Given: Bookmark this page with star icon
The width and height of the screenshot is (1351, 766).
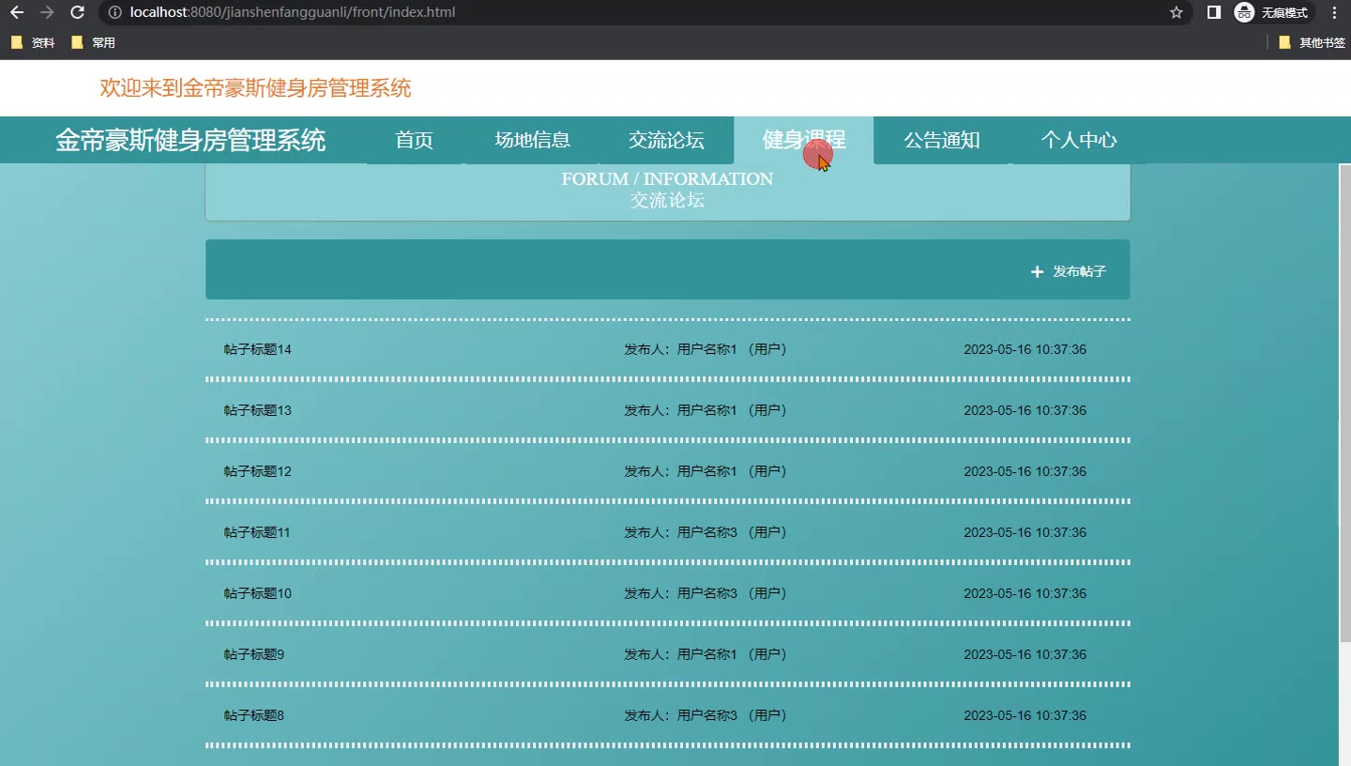Looking at the screenshot, I should (x=1176, y=12).
